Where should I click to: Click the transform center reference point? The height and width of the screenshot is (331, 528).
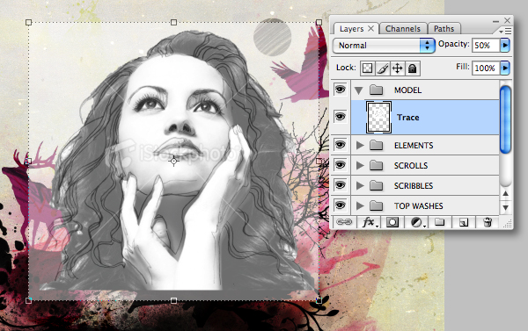173,162
